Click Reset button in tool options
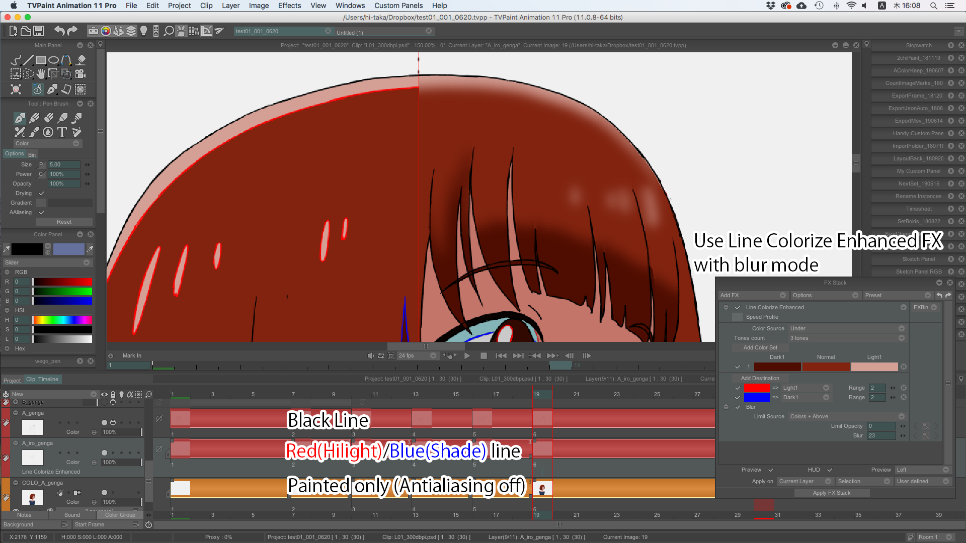Screen dimensions: 966x543 pos(64,222)
